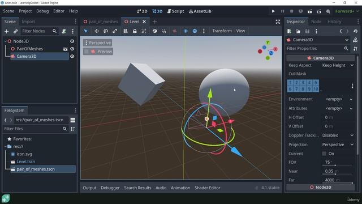362x204 pixels.
Task: Lock the selected node with padlock icon
Action: pos(135,31)
